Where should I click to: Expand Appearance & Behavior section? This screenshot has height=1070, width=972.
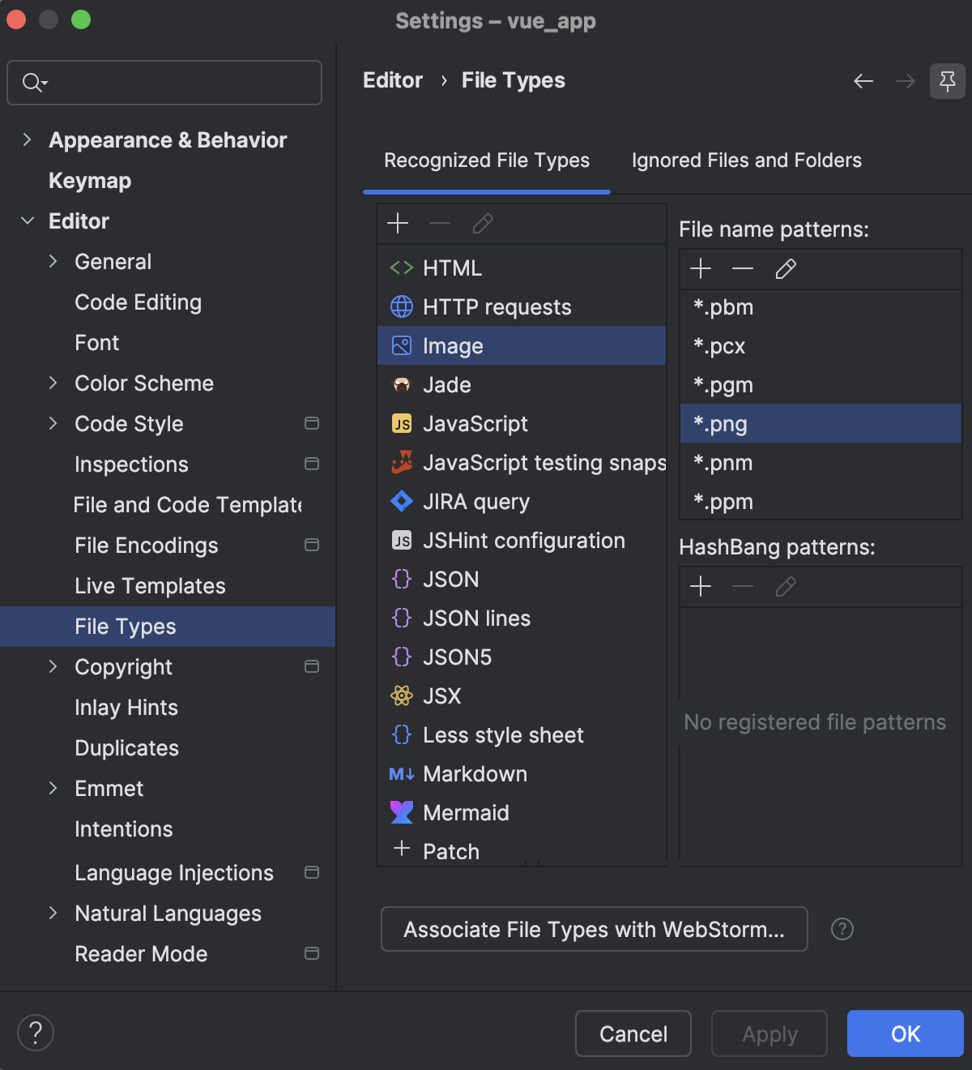coord(28,139)
